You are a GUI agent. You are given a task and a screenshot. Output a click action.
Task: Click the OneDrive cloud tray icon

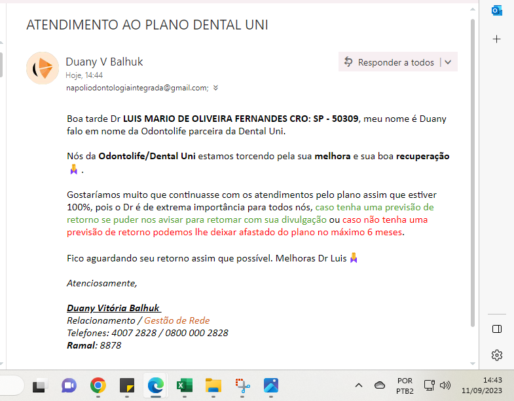click(x=380, y=385)
